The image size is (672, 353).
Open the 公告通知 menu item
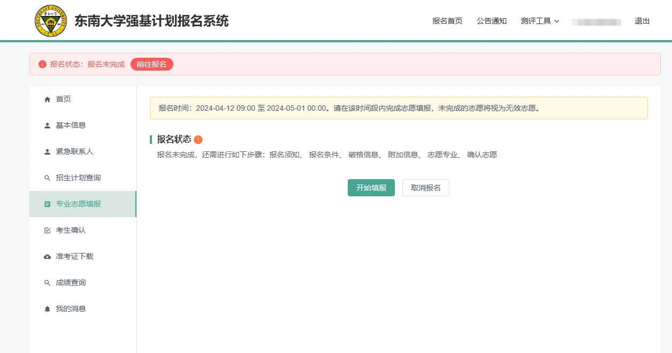492,21
